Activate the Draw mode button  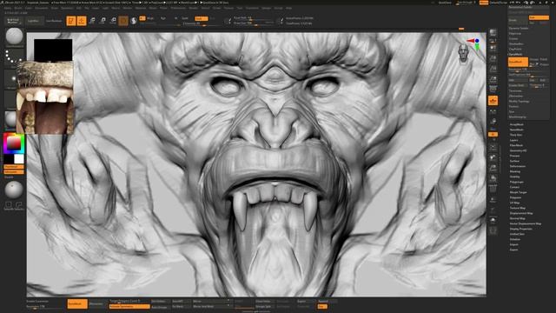click(82, 21)
